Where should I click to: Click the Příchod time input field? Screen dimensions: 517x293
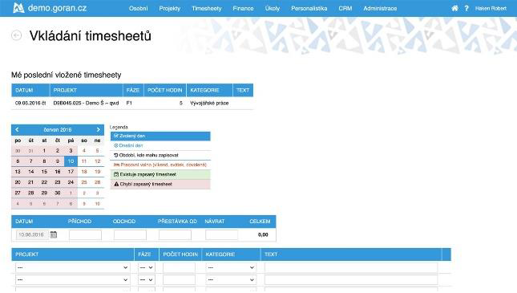coord(86,235)
